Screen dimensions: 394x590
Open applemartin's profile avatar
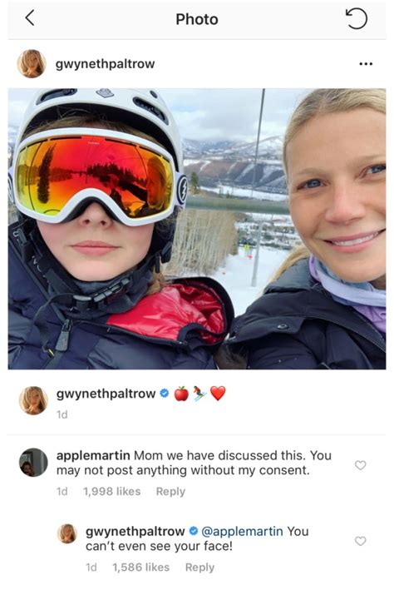[33, 463]
